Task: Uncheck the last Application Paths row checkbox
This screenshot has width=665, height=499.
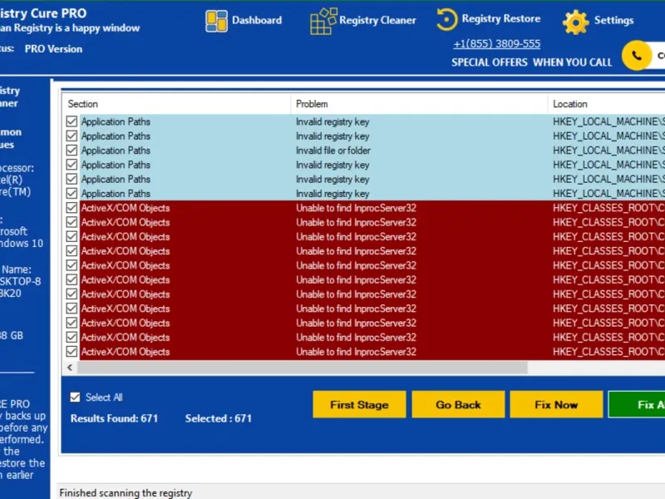Action: pos(71,193)
